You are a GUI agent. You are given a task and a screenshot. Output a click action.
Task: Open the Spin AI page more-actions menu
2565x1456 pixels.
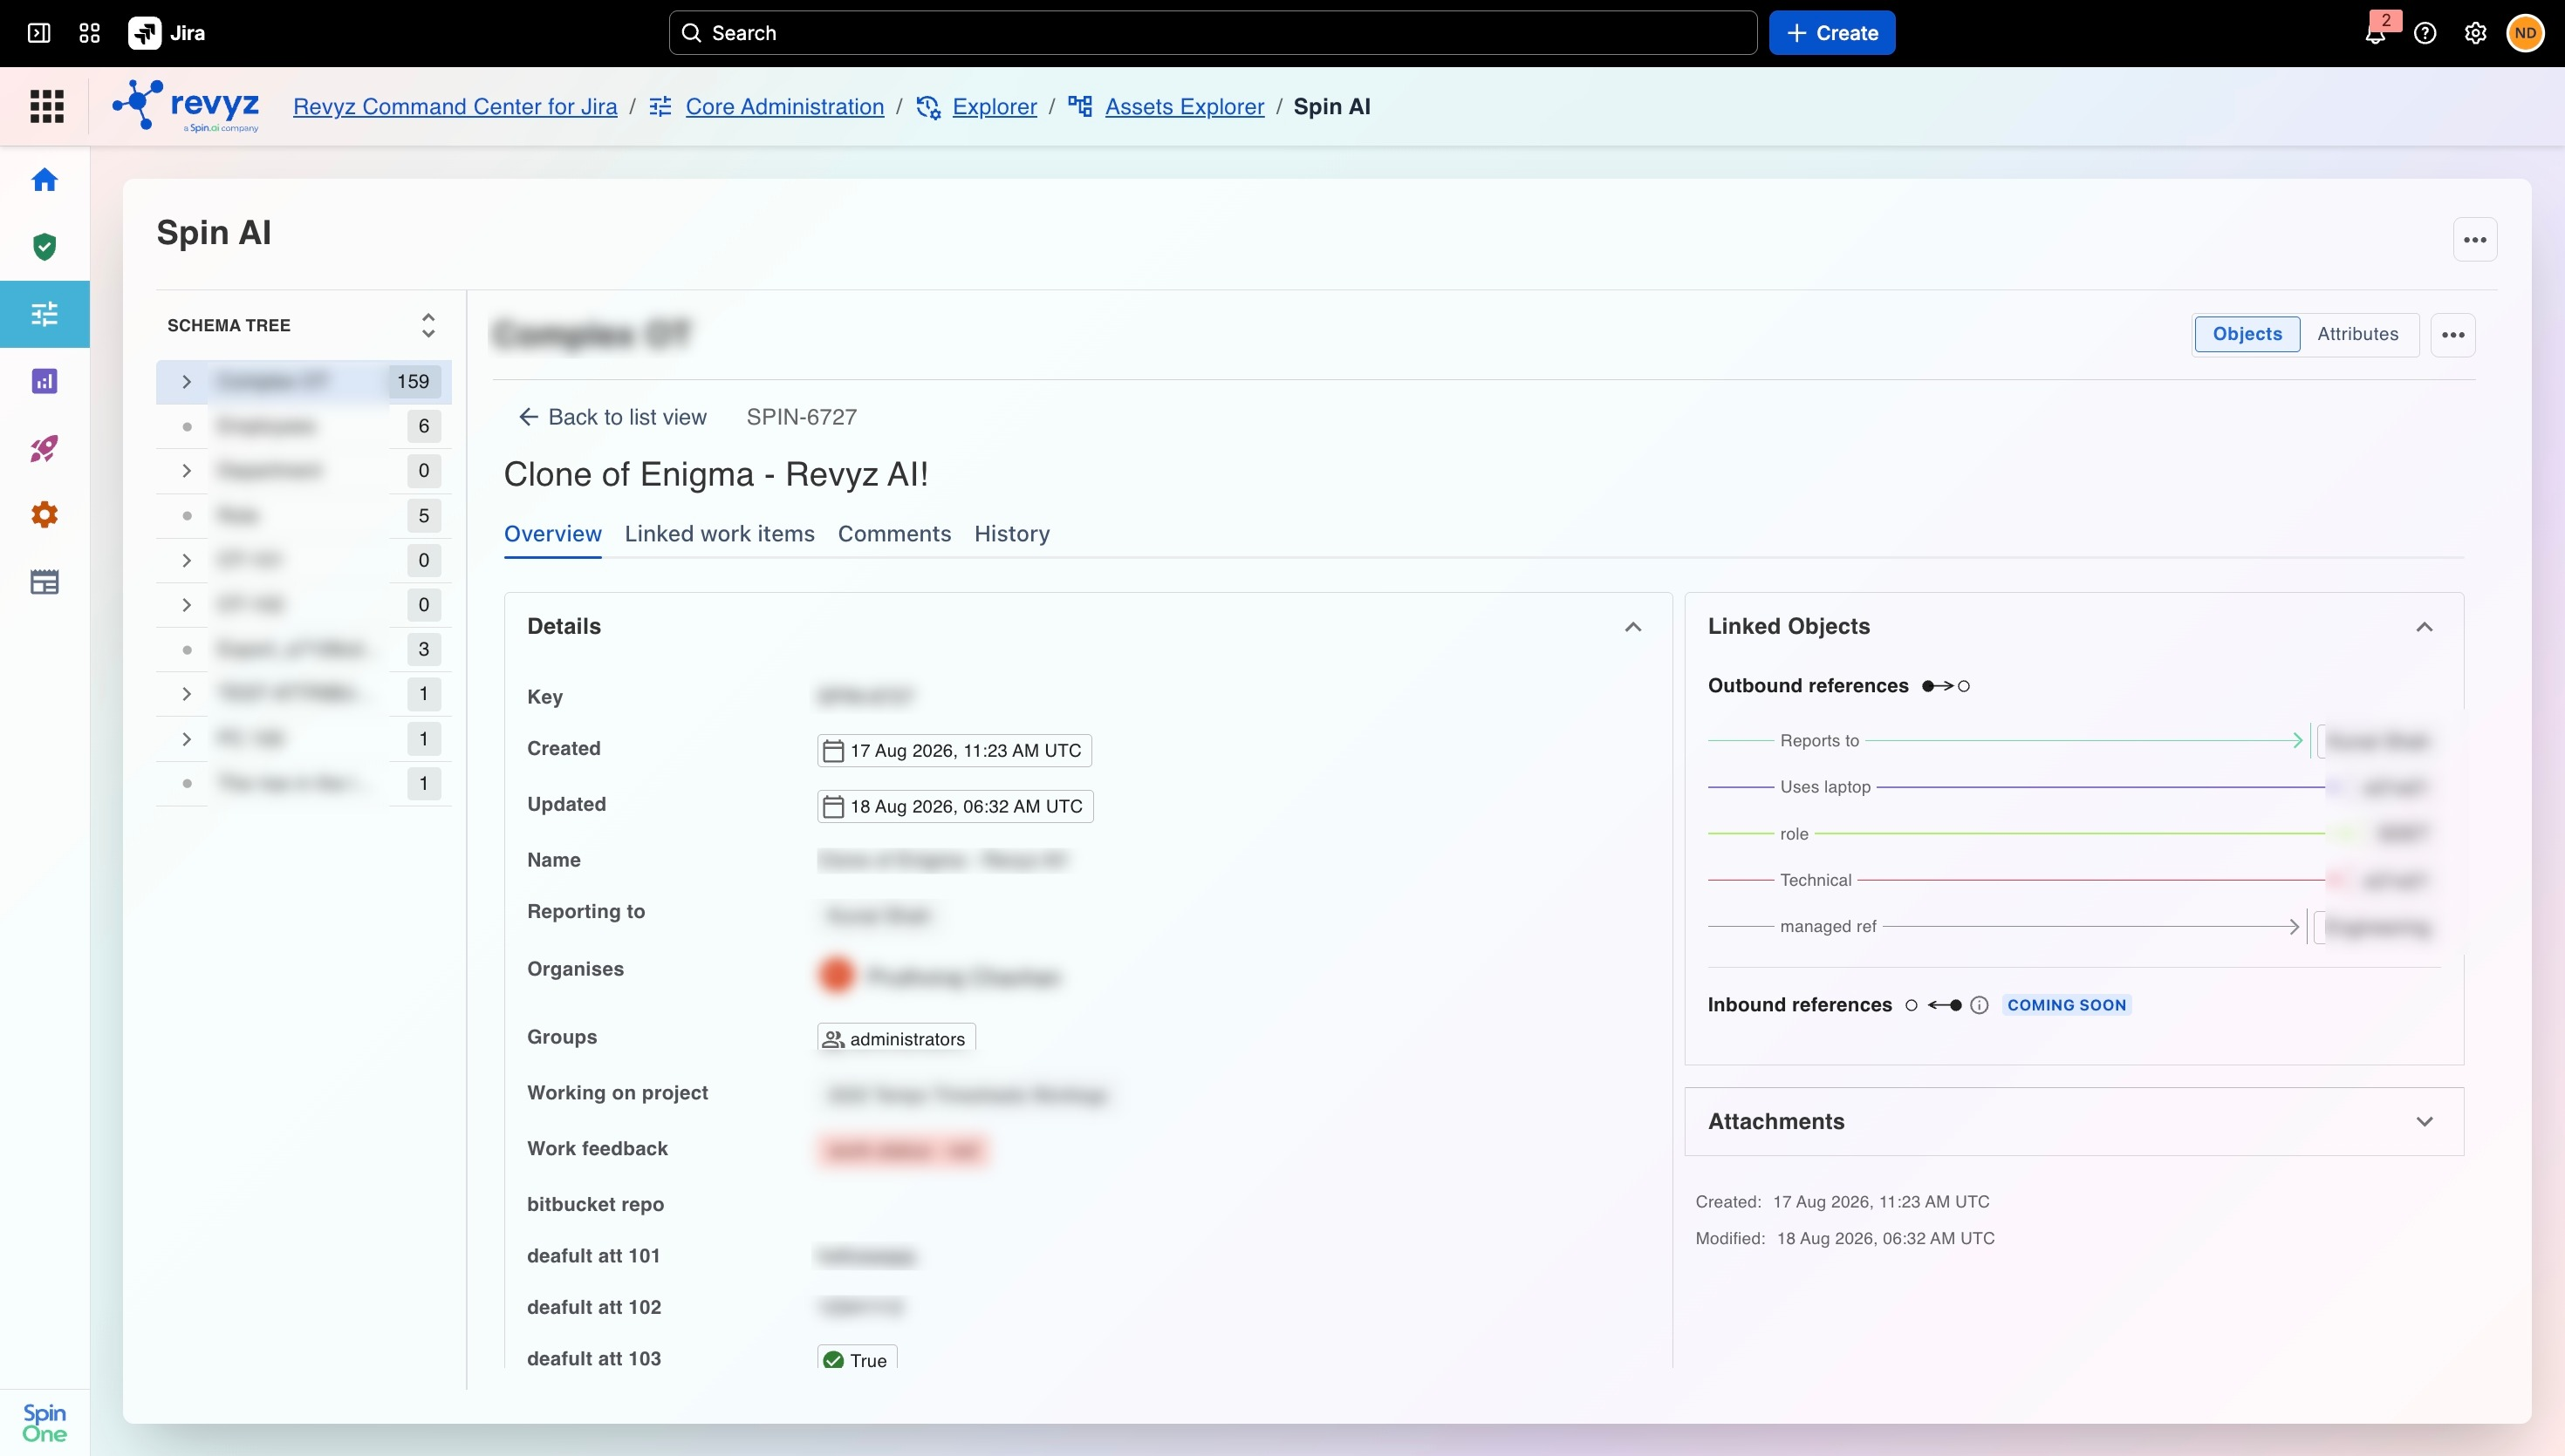tap(2475, 240)
